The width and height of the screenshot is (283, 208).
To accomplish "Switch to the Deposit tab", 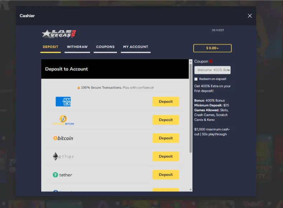I will (51, 47).
